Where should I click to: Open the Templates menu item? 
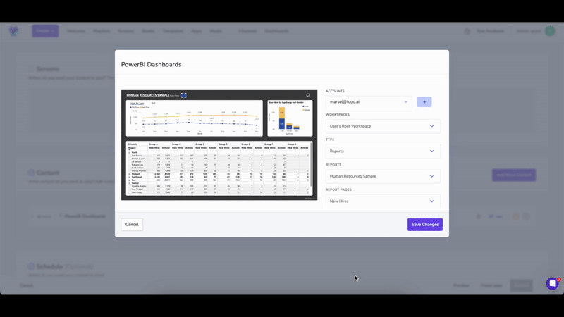coord(173,31)
